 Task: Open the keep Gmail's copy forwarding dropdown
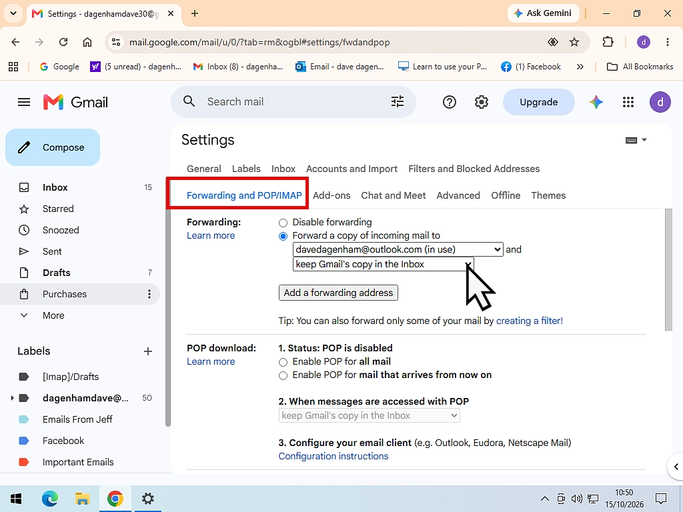click(x=384, y=264)
